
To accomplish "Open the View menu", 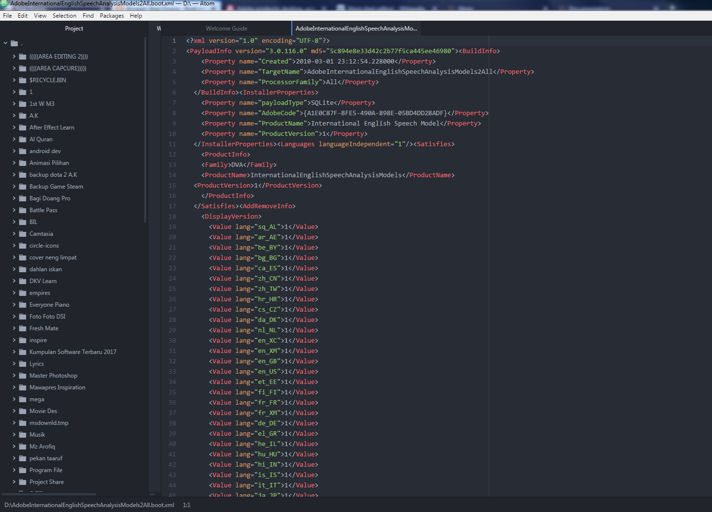I will coord(40,16).
